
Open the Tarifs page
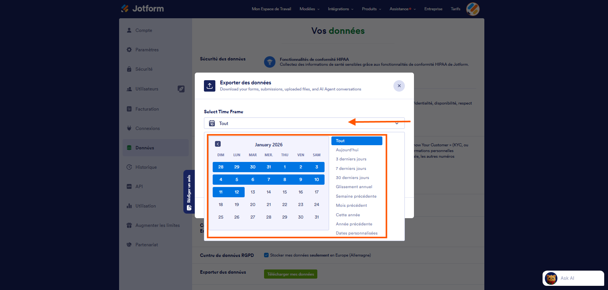(455, 9)
